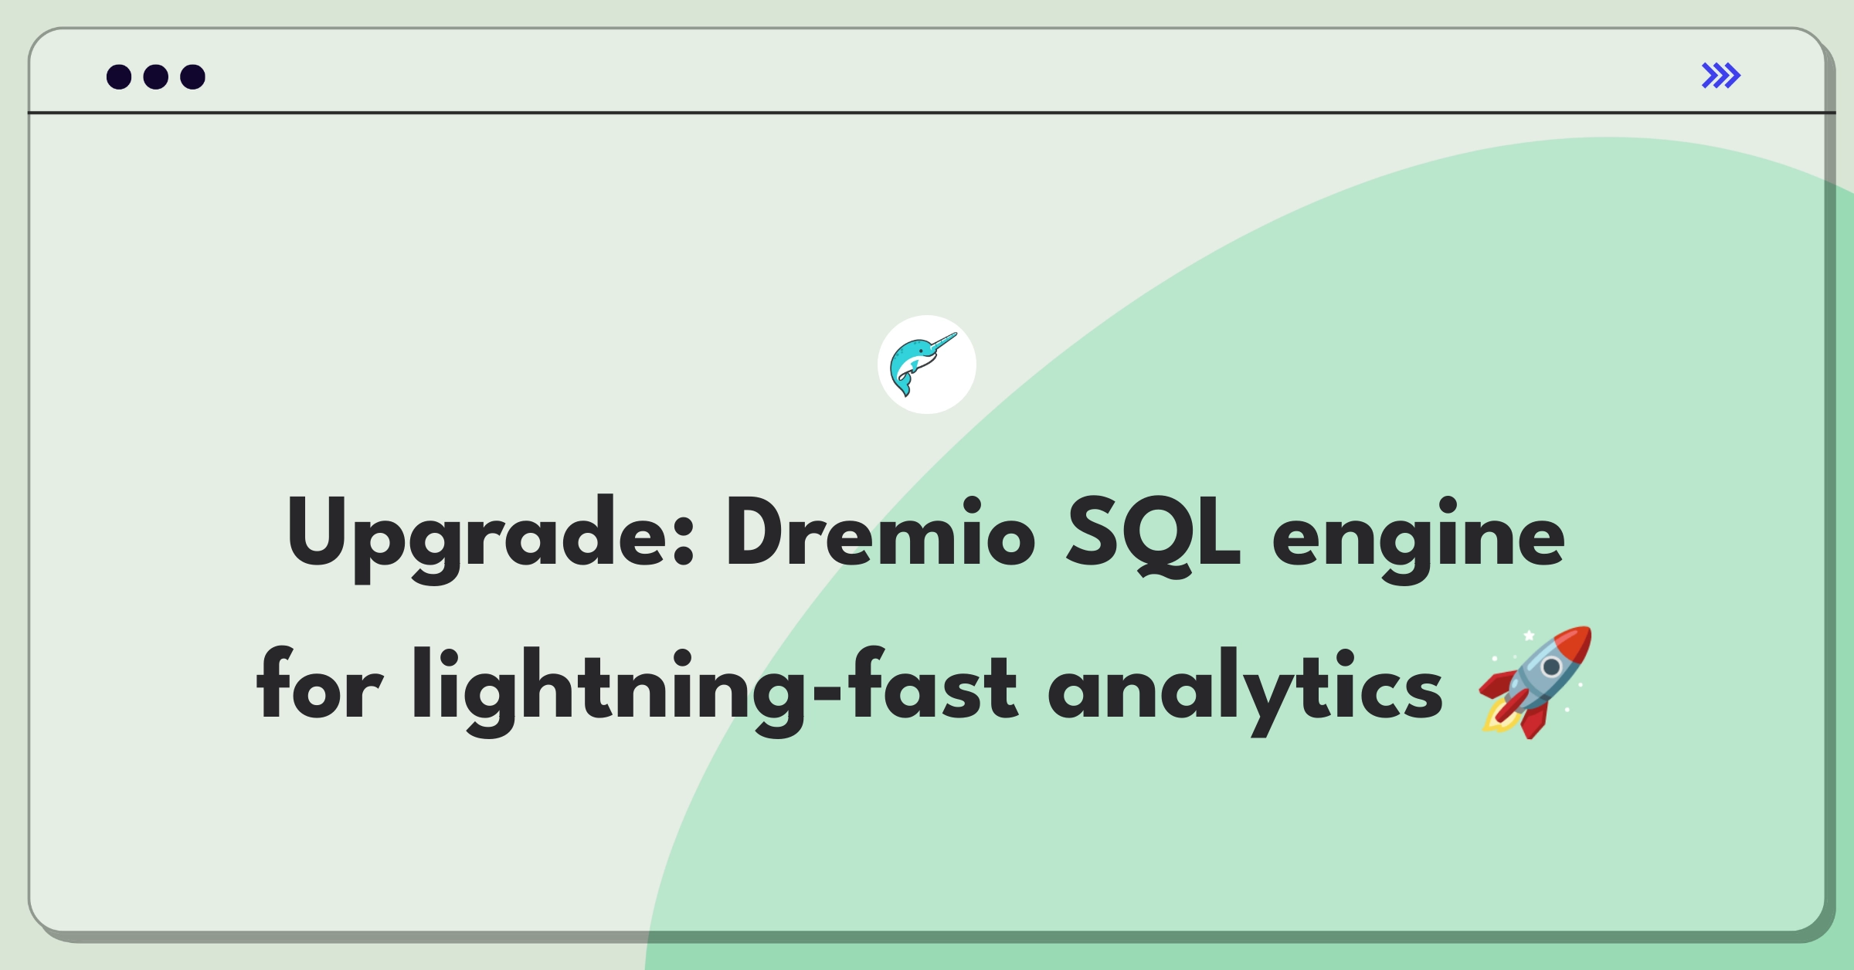Click the blue triple-chevron forward icon
Screen dimensions: 1854x970
[1721, 76]
